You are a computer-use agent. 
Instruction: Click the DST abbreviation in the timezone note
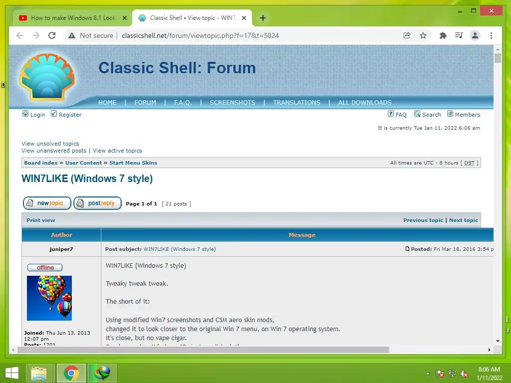tap(469, 163)
